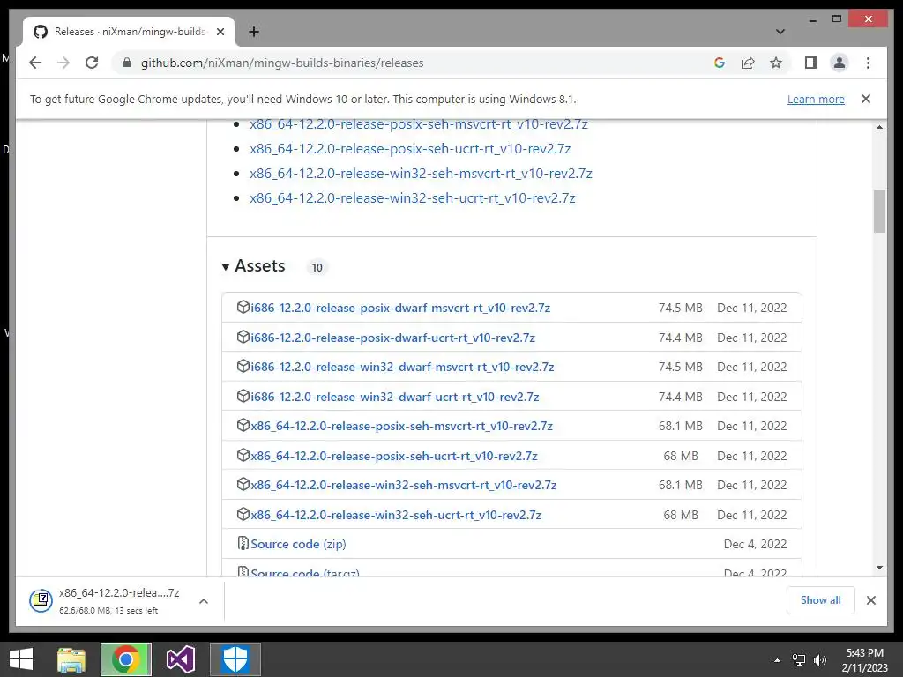Open the Google icon in address bar
Image resolution: width=903 pixels, height=677 pixels.
(x=720, y=63)
